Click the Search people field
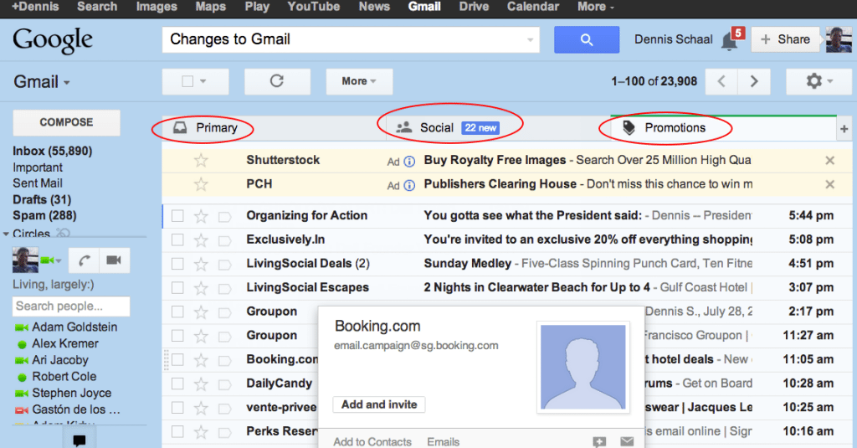 click(71, 306)
